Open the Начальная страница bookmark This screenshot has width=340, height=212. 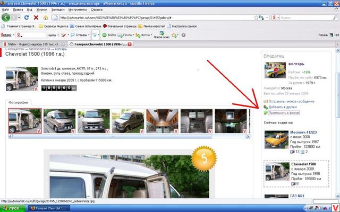(x=120, y=26)
